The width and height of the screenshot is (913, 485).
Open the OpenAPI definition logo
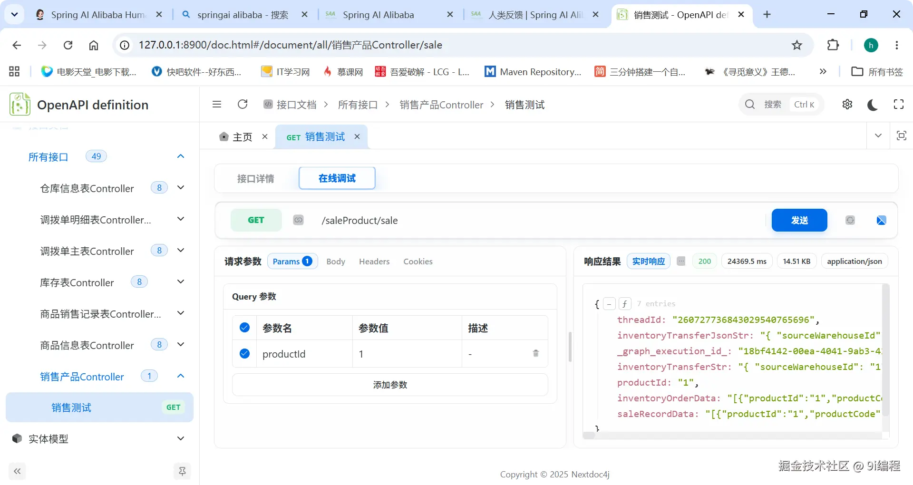(x=20, y=105)
